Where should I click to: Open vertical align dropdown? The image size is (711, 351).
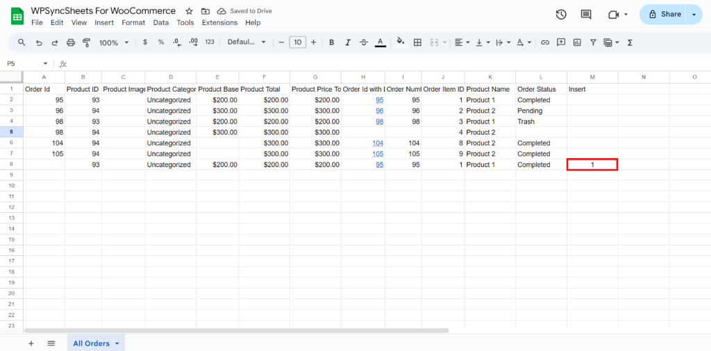(483, 42)
